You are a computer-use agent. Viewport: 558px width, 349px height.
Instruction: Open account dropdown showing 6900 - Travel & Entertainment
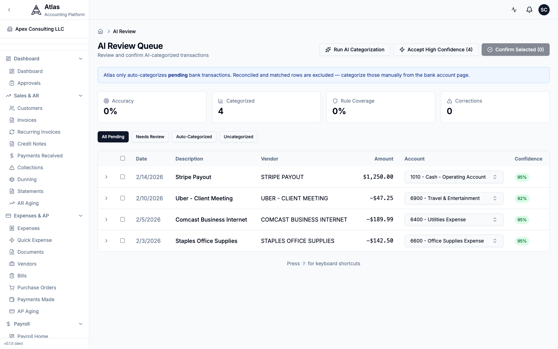[x=454, y=198]
